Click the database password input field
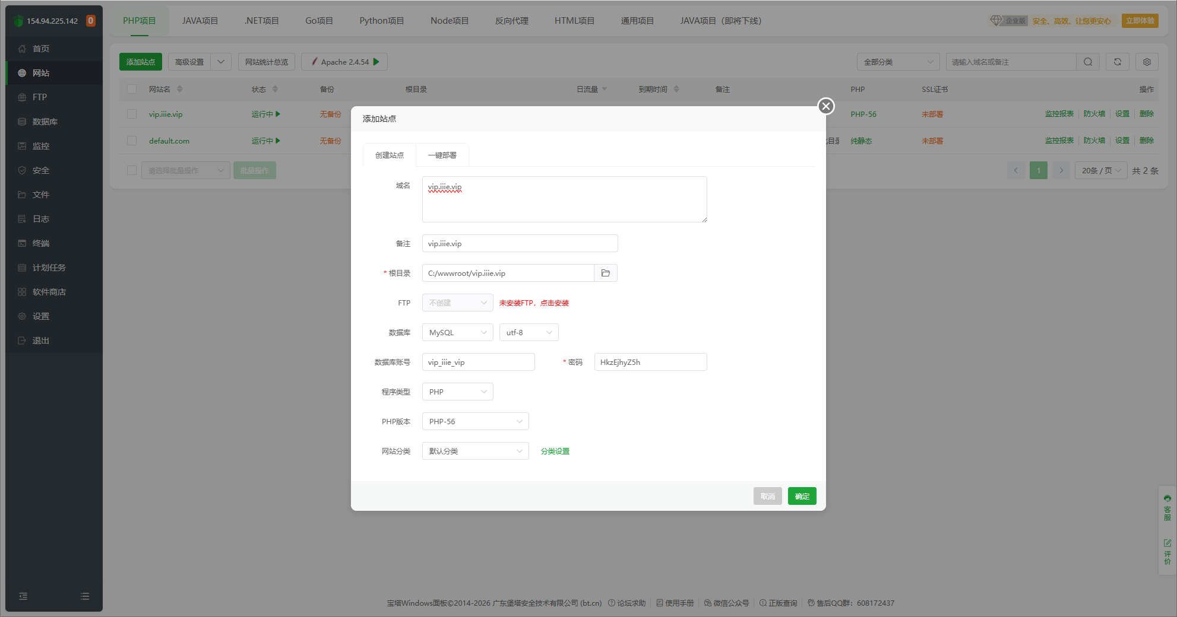1177x617 pixels. coord(650,362)
